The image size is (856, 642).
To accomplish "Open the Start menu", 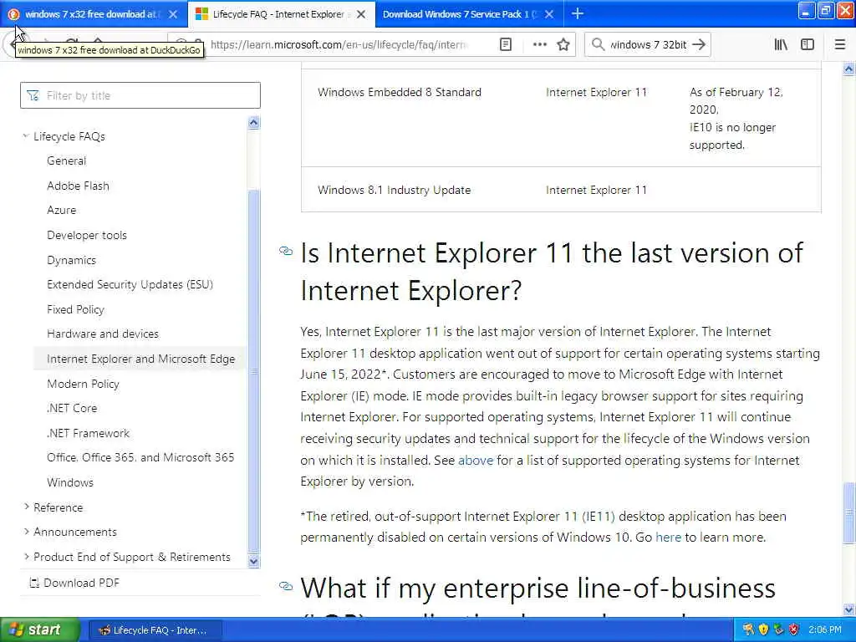I will (x=38, y=630).
